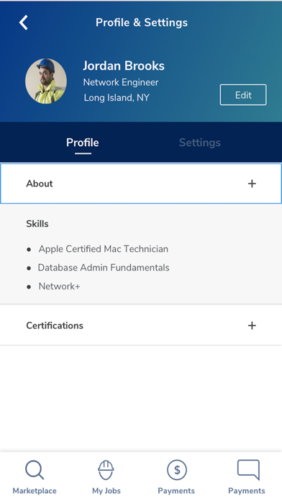Viewport: 282px width, 501px height.
Task: Select the Profile & Settings header title
Action: click(142, 22)
